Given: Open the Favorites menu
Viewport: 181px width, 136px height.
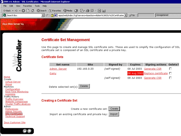Looking at the screenshot, I should (x=27, y=6).
